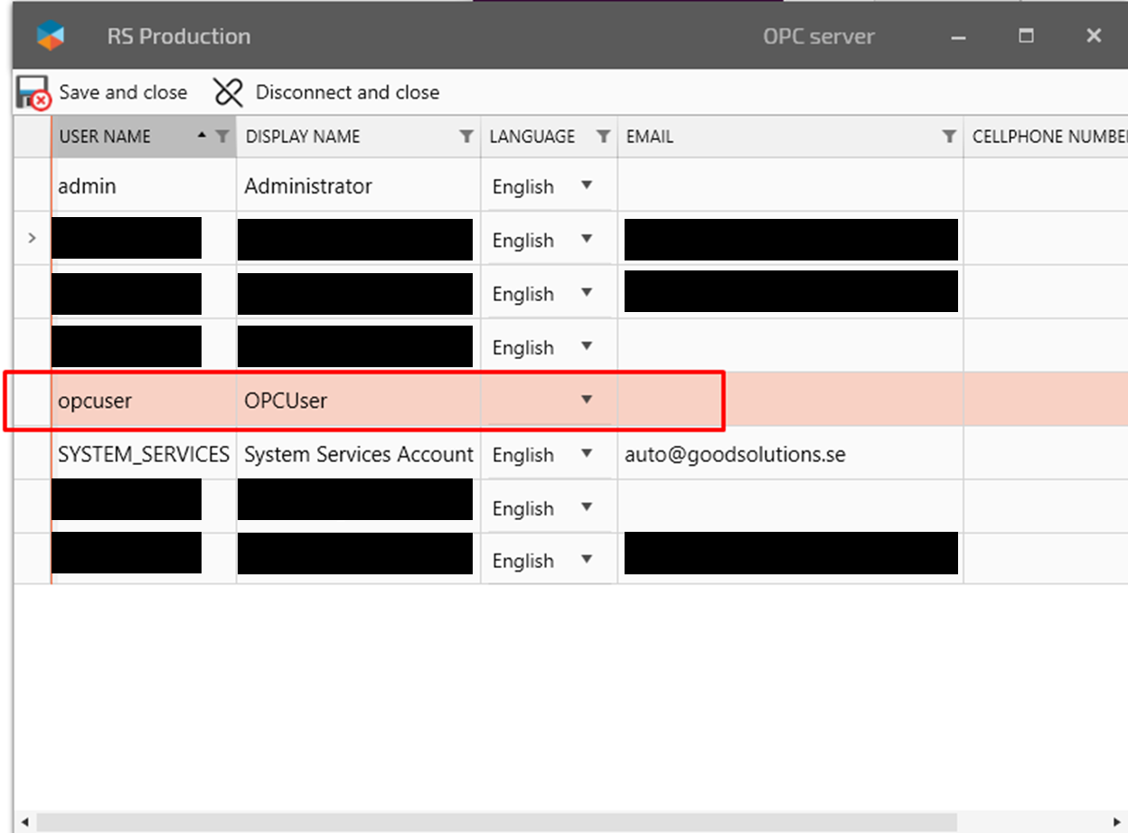1128x833 pixels.
Task: Open language dropdown for SYSTEM_SERVICES row
Action: click(587, 453)
